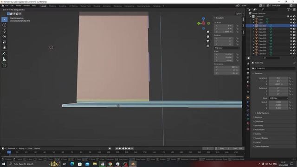Viewport: 297px width, 167px height.
Task: Open the Modifier properties tab
Action: [x=248, y=102]
